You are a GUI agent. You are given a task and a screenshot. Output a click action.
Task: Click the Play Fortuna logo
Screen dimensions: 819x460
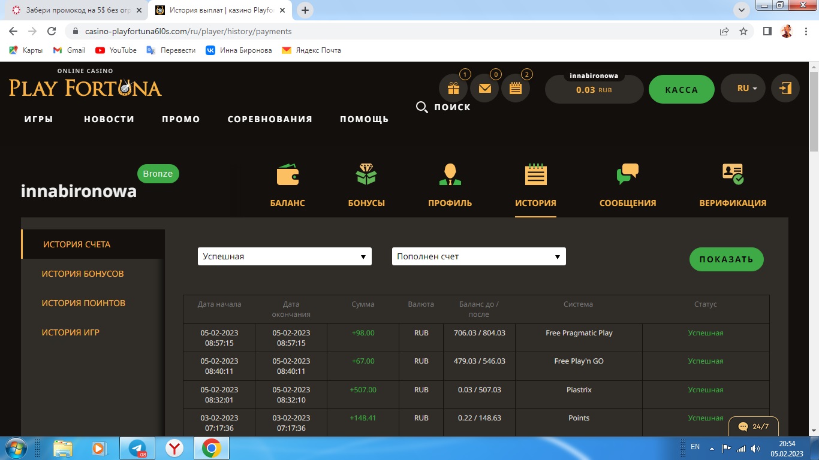85,84
